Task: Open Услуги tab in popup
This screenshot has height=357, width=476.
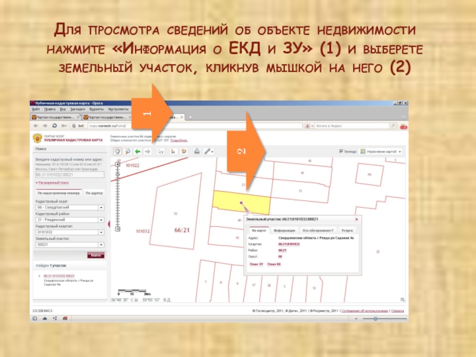Action: [x=347, y=230]
